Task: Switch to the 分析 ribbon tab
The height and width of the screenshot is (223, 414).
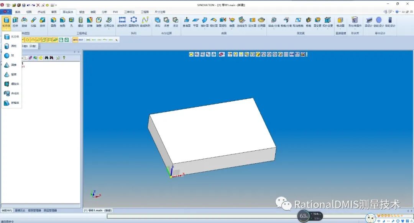Action: click(x=104, y=12)
